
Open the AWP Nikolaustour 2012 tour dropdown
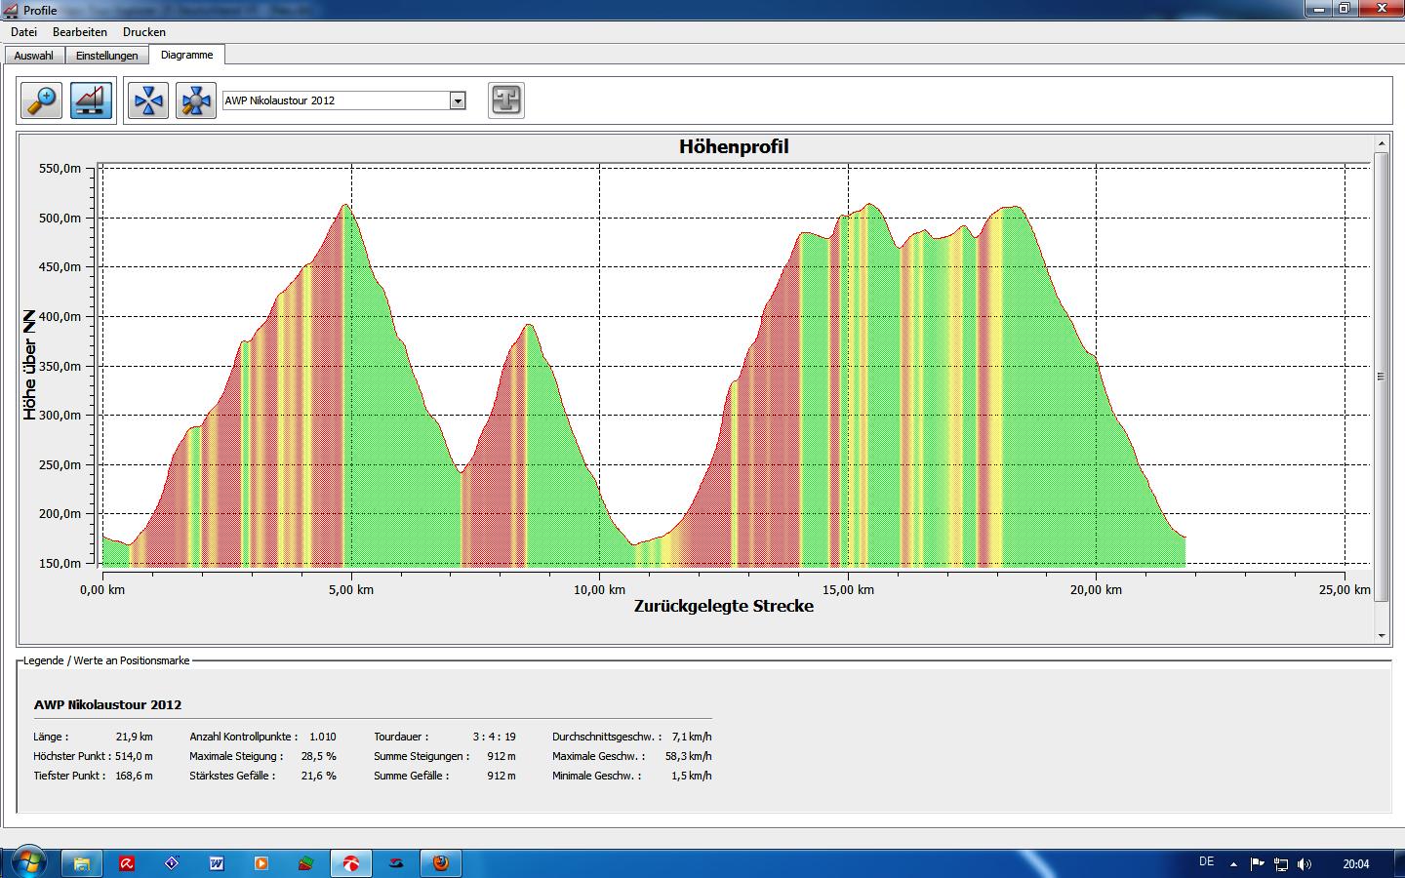pyautogui.click(x=458, y=100)
